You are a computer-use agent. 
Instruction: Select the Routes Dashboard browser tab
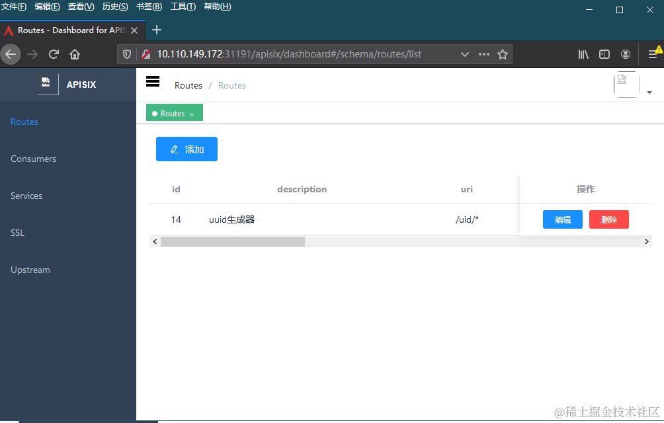(x=72, y=30)
